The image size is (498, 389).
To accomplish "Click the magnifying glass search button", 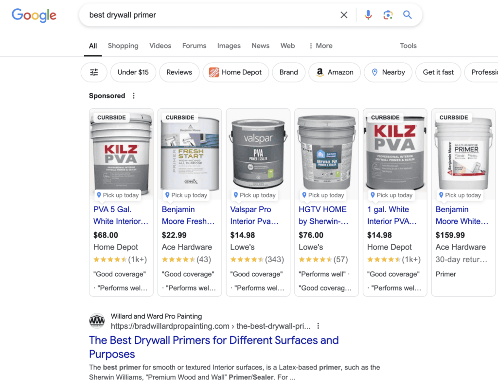I will [x=408, y=15].
